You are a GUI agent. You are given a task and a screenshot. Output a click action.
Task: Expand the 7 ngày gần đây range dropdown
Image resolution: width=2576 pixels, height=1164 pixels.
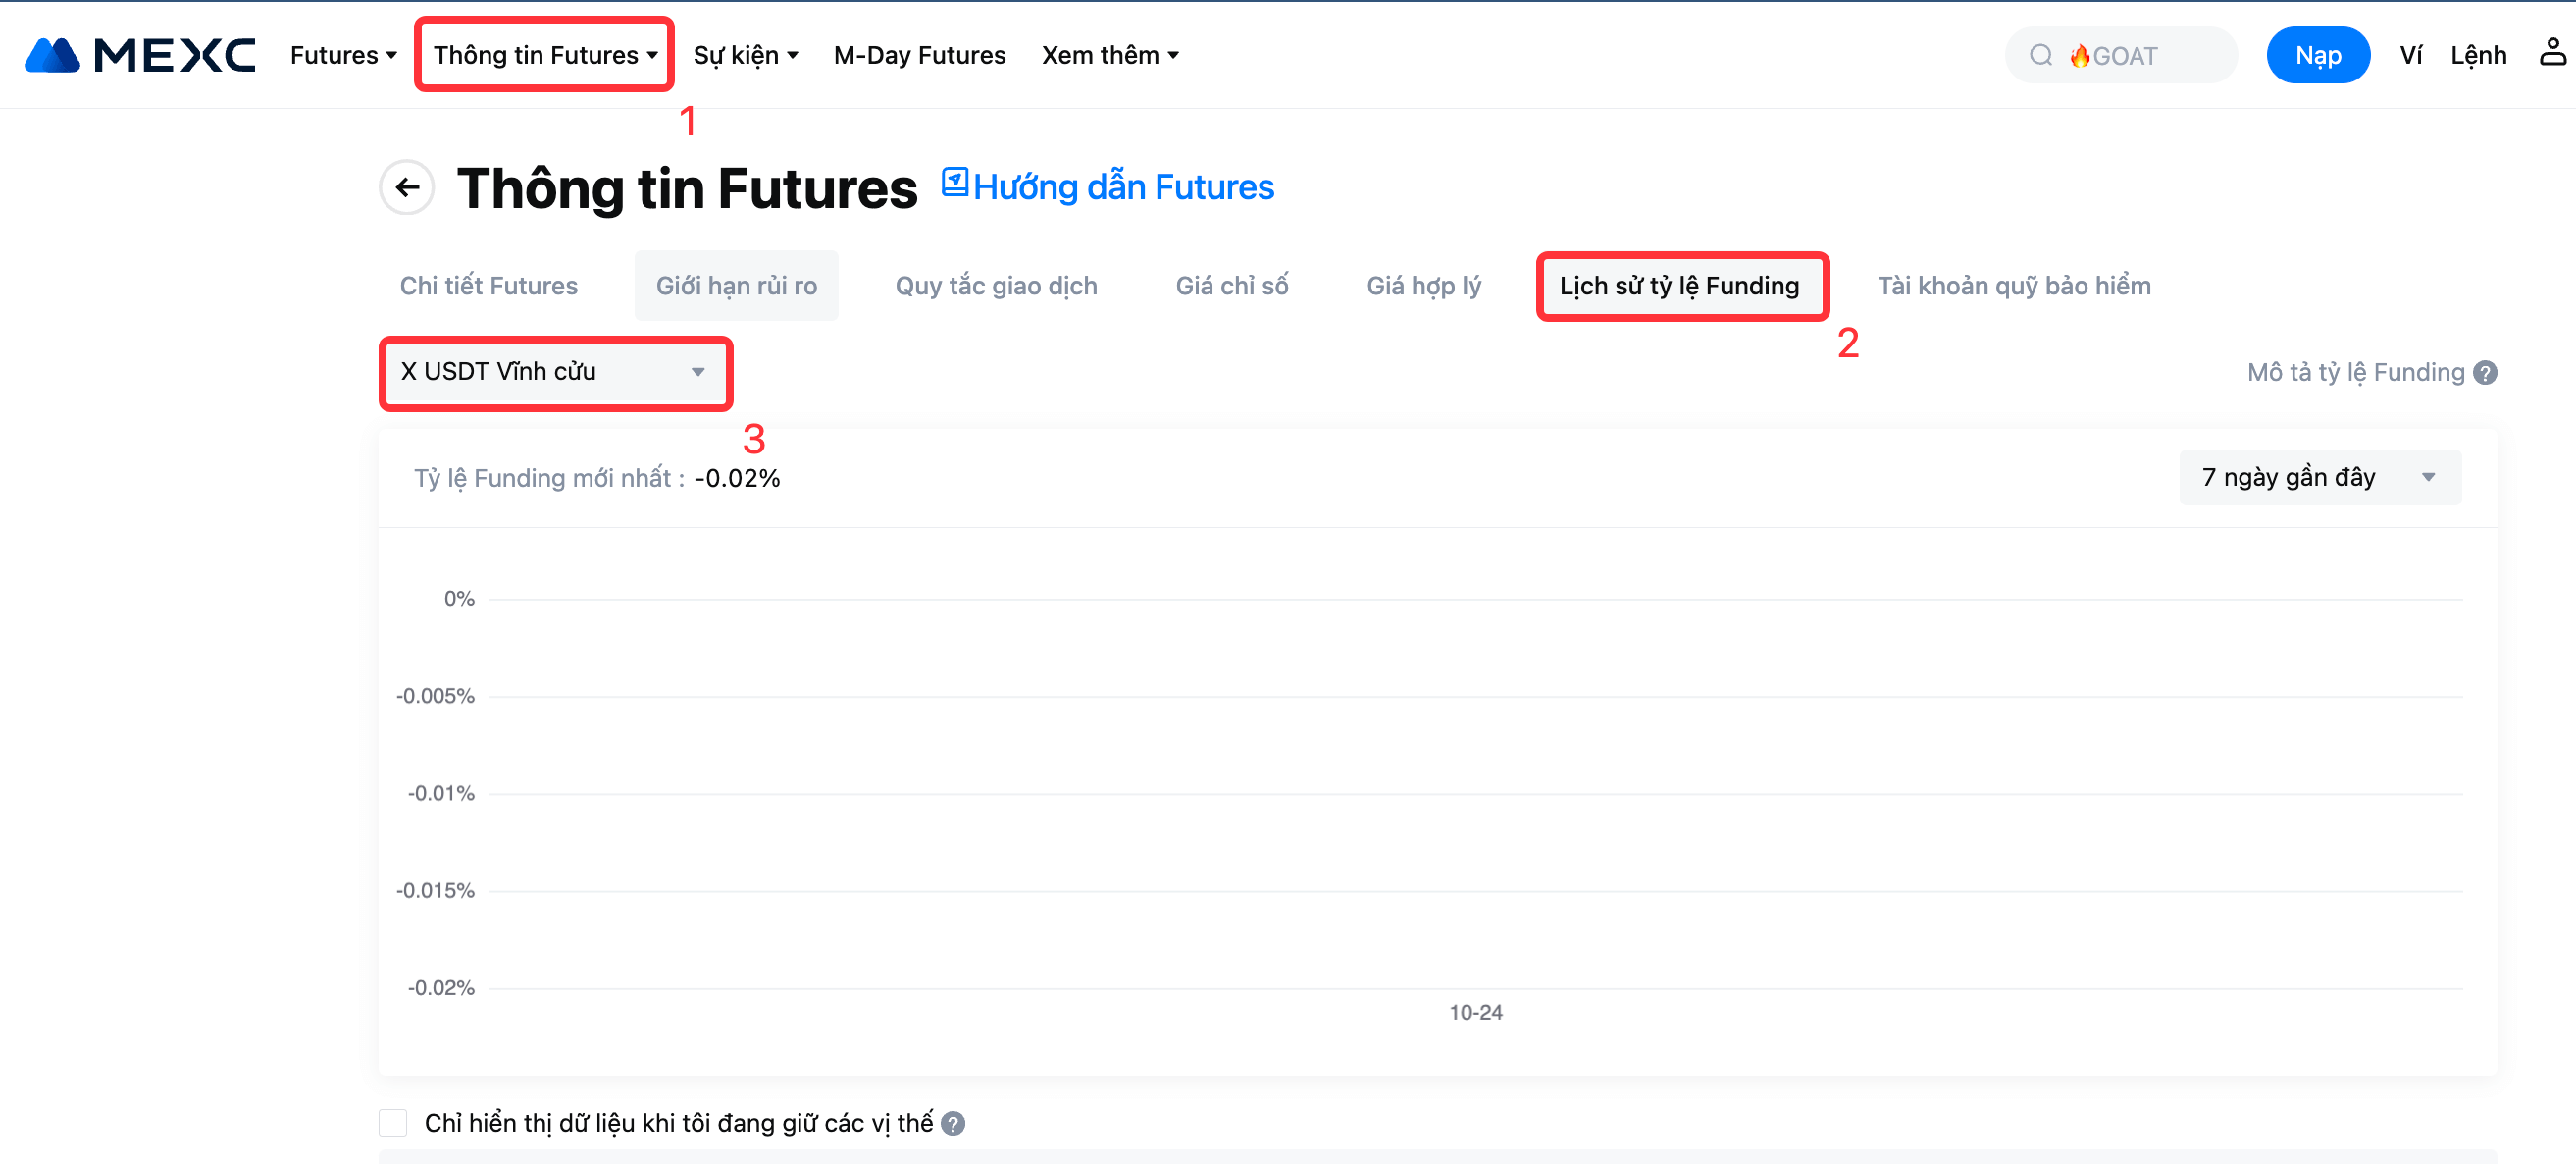(2319, 477)
